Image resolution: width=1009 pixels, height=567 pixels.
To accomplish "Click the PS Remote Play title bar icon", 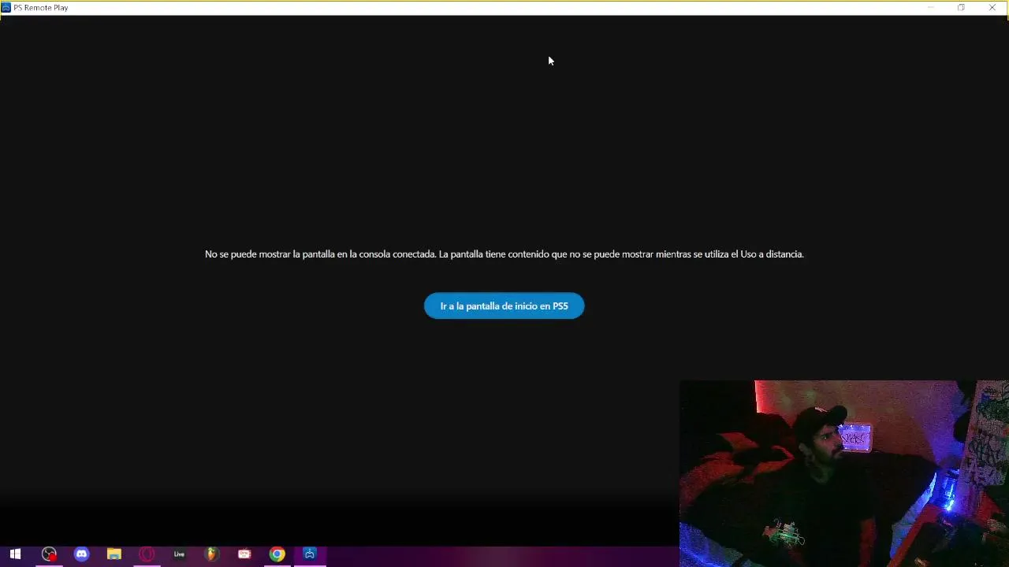I will click(x=6, y=7).
